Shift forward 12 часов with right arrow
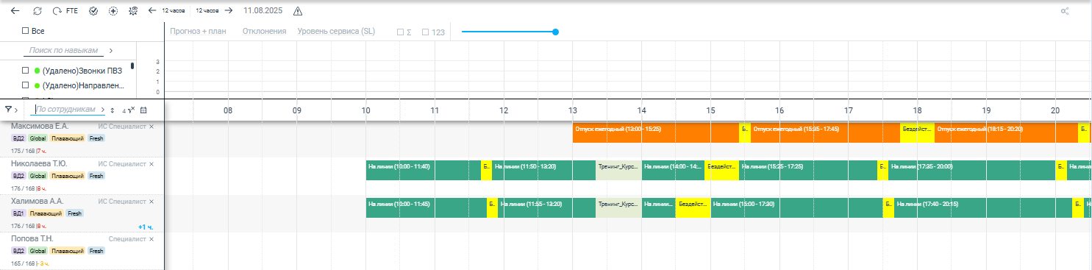The height and width of the screenshot is (270, 1092). [229, 11]
